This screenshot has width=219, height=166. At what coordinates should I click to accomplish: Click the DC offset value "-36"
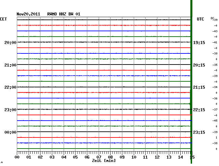point(215,98)
